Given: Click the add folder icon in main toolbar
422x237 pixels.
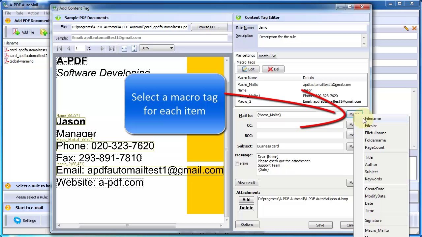Looking at the screenshot, I should [44, 32].
